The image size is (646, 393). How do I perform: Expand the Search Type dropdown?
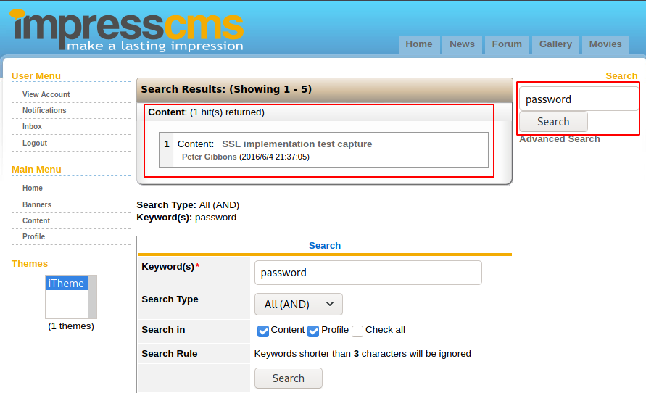tap(298, 305)
